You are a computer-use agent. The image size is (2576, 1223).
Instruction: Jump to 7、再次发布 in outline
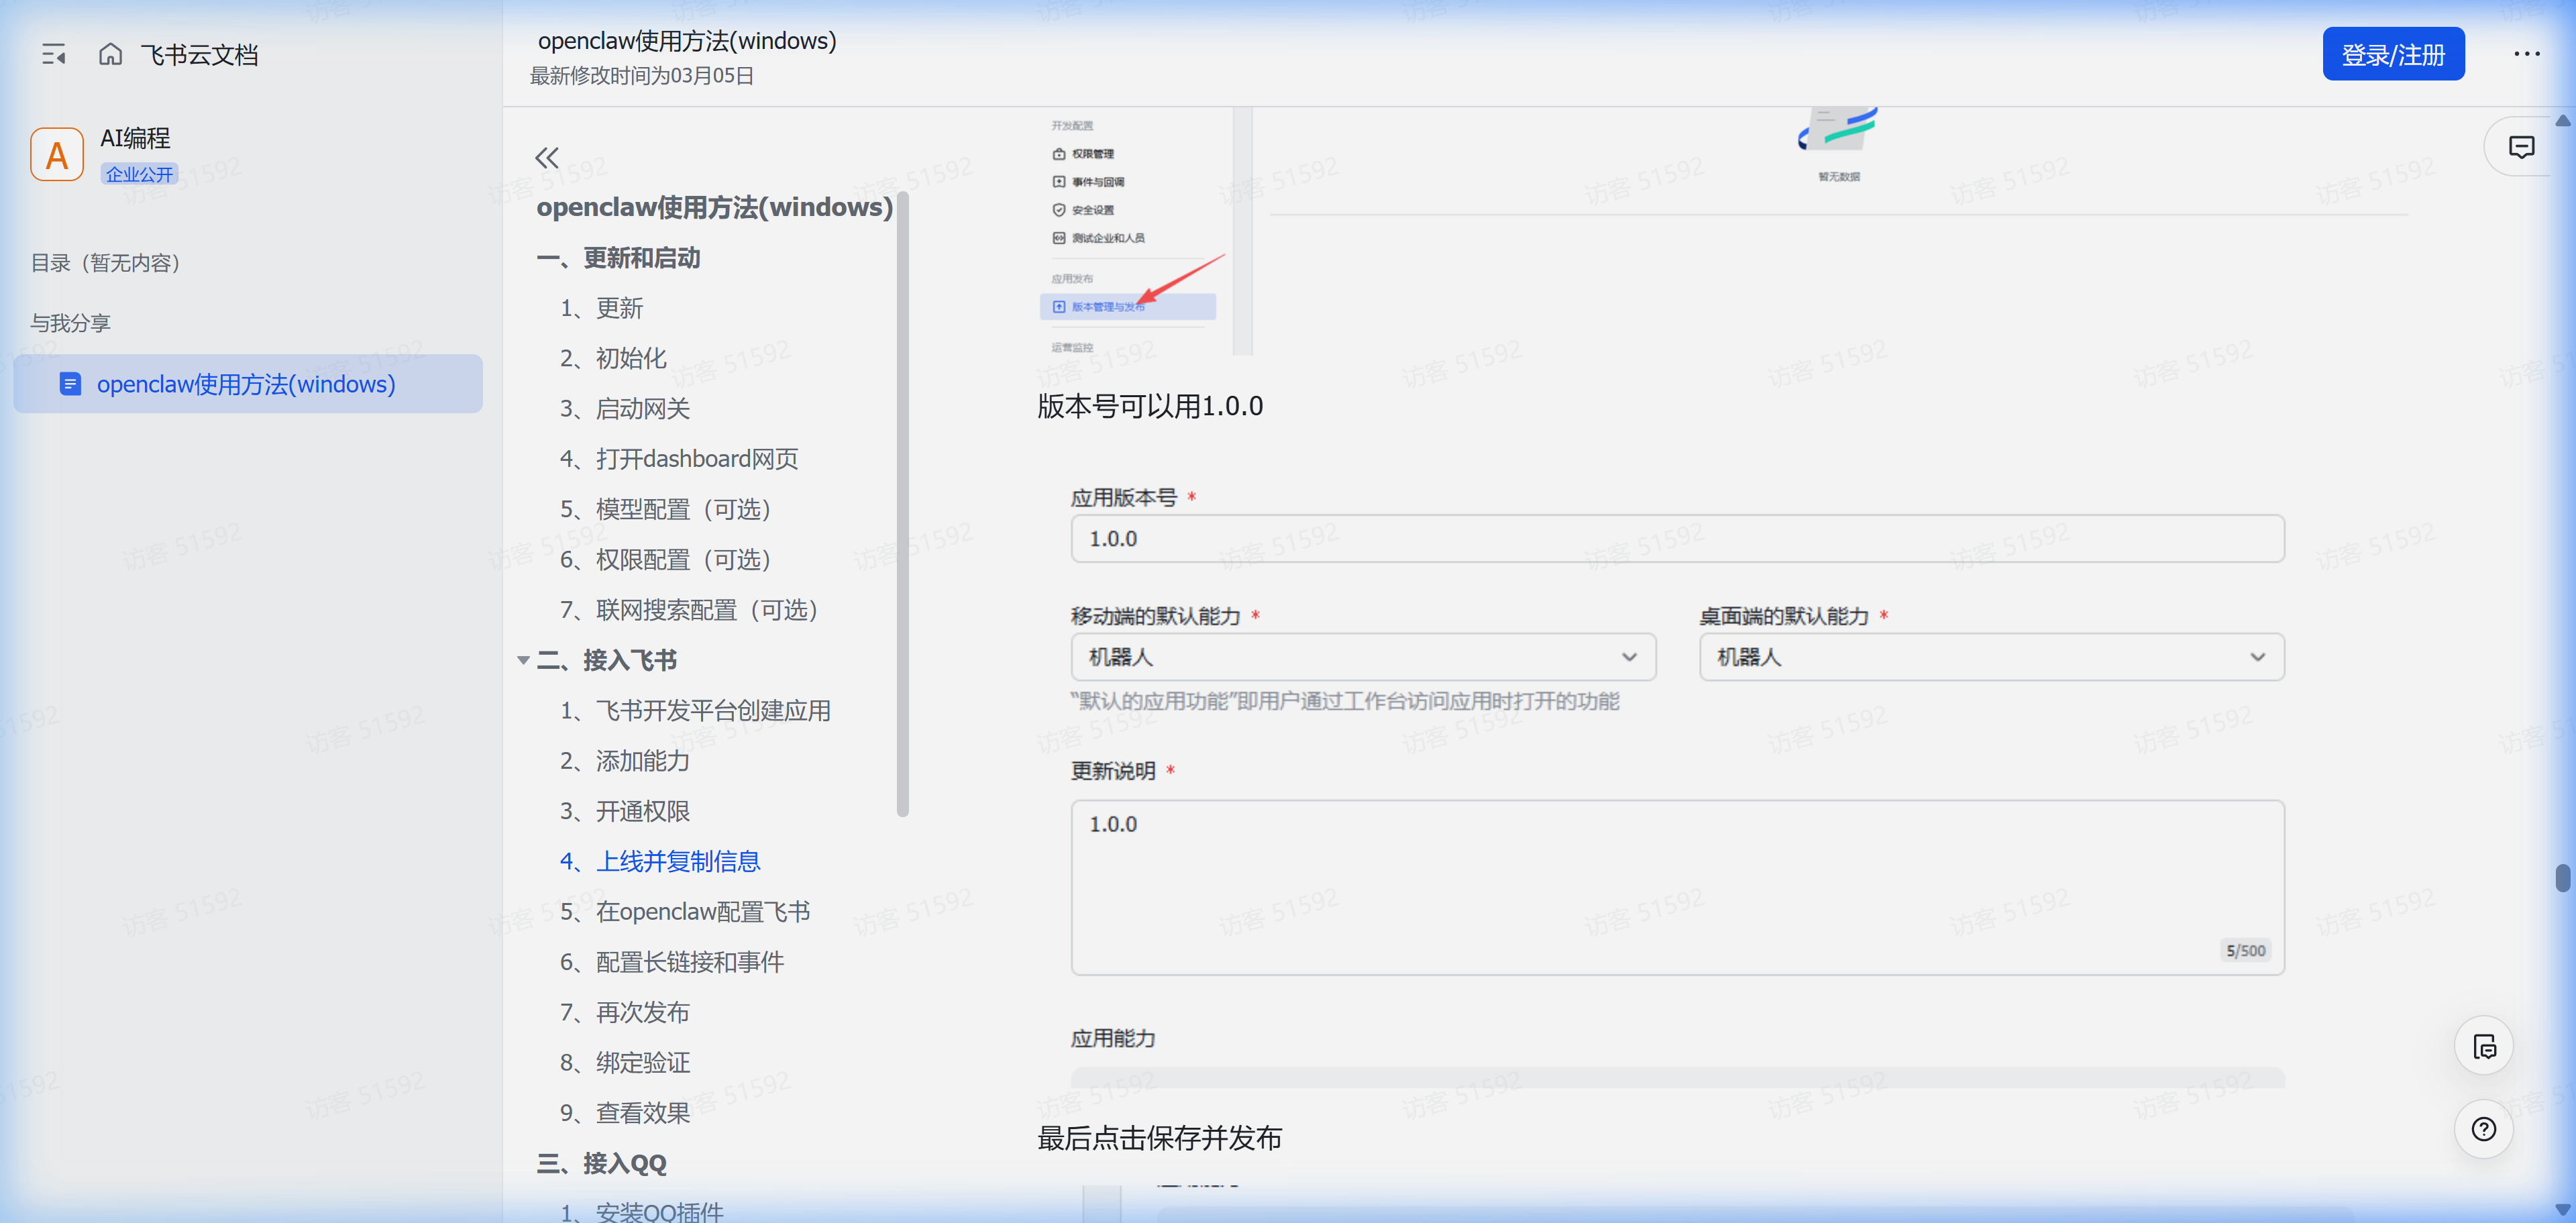tap(625, 1012)
